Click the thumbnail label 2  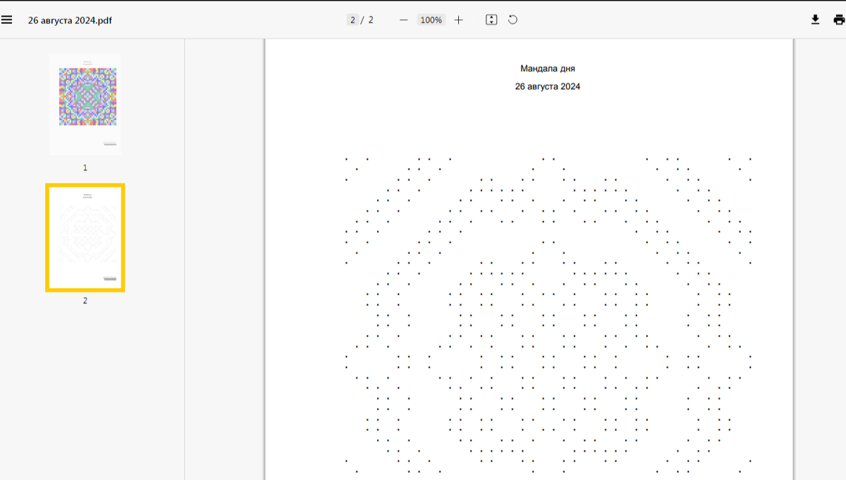point(85,301)
